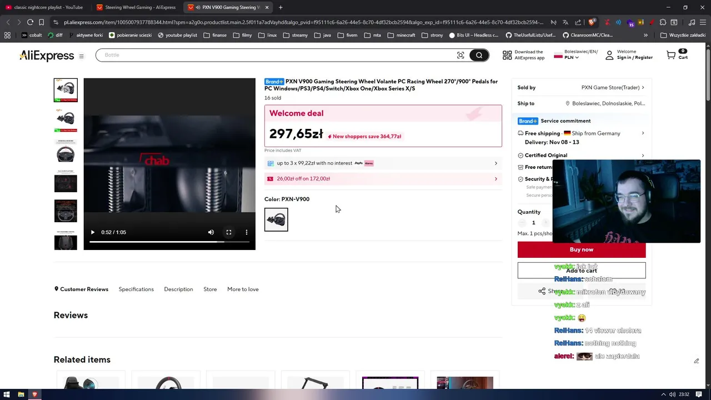
Task: Click the video progress bar
Action: (169, 242)
